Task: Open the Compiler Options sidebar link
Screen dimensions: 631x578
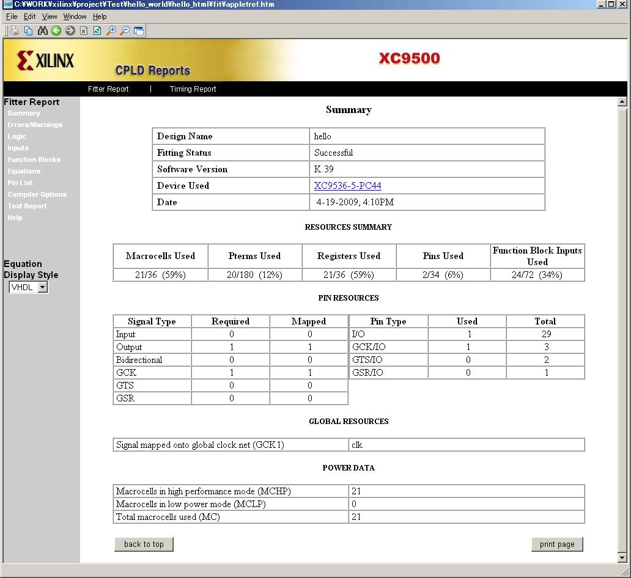Action: pos(37,194)
